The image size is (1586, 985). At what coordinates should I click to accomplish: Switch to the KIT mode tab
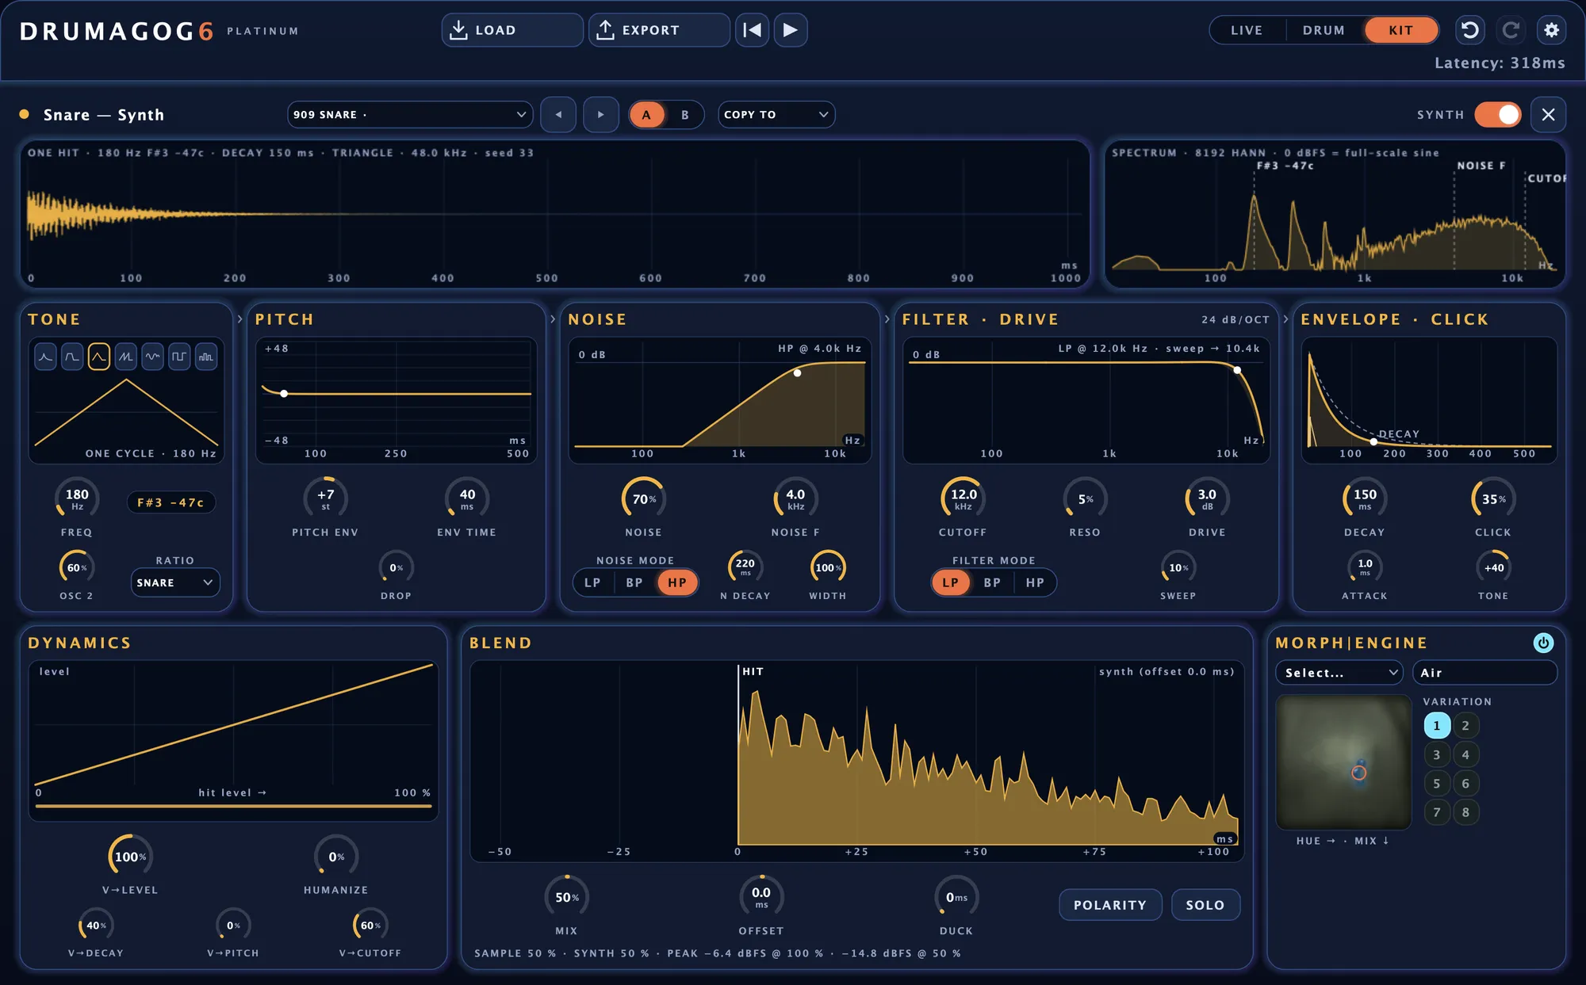pyautogui.click(x=1401, y=30)
